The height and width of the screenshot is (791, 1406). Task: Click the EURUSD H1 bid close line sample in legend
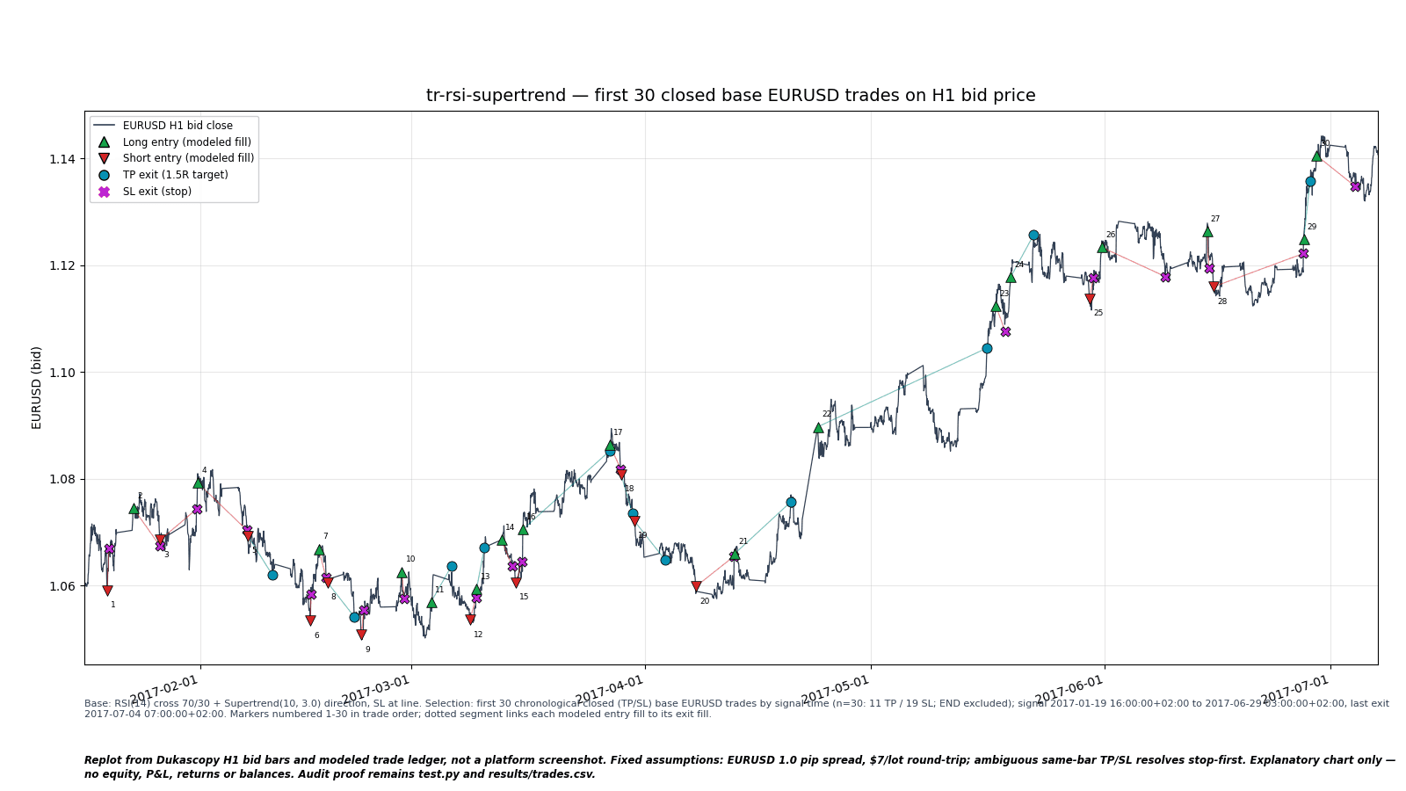point(104,126)
